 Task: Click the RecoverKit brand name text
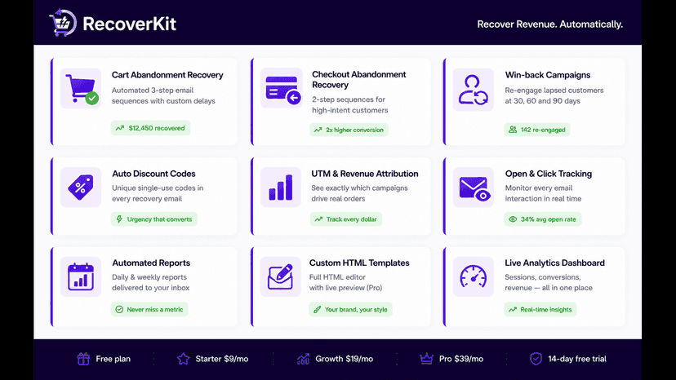pyautogui.click(x=129, y=24)
